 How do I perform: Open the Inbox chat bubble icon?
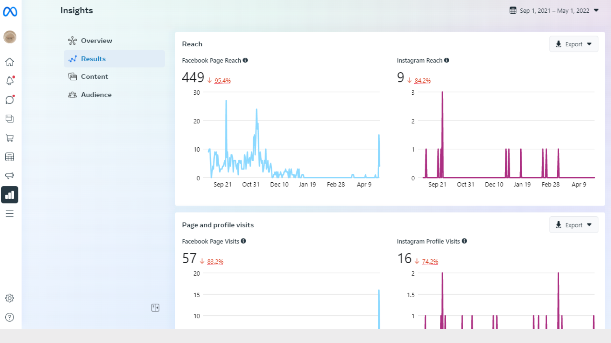(x=10, y=100)
